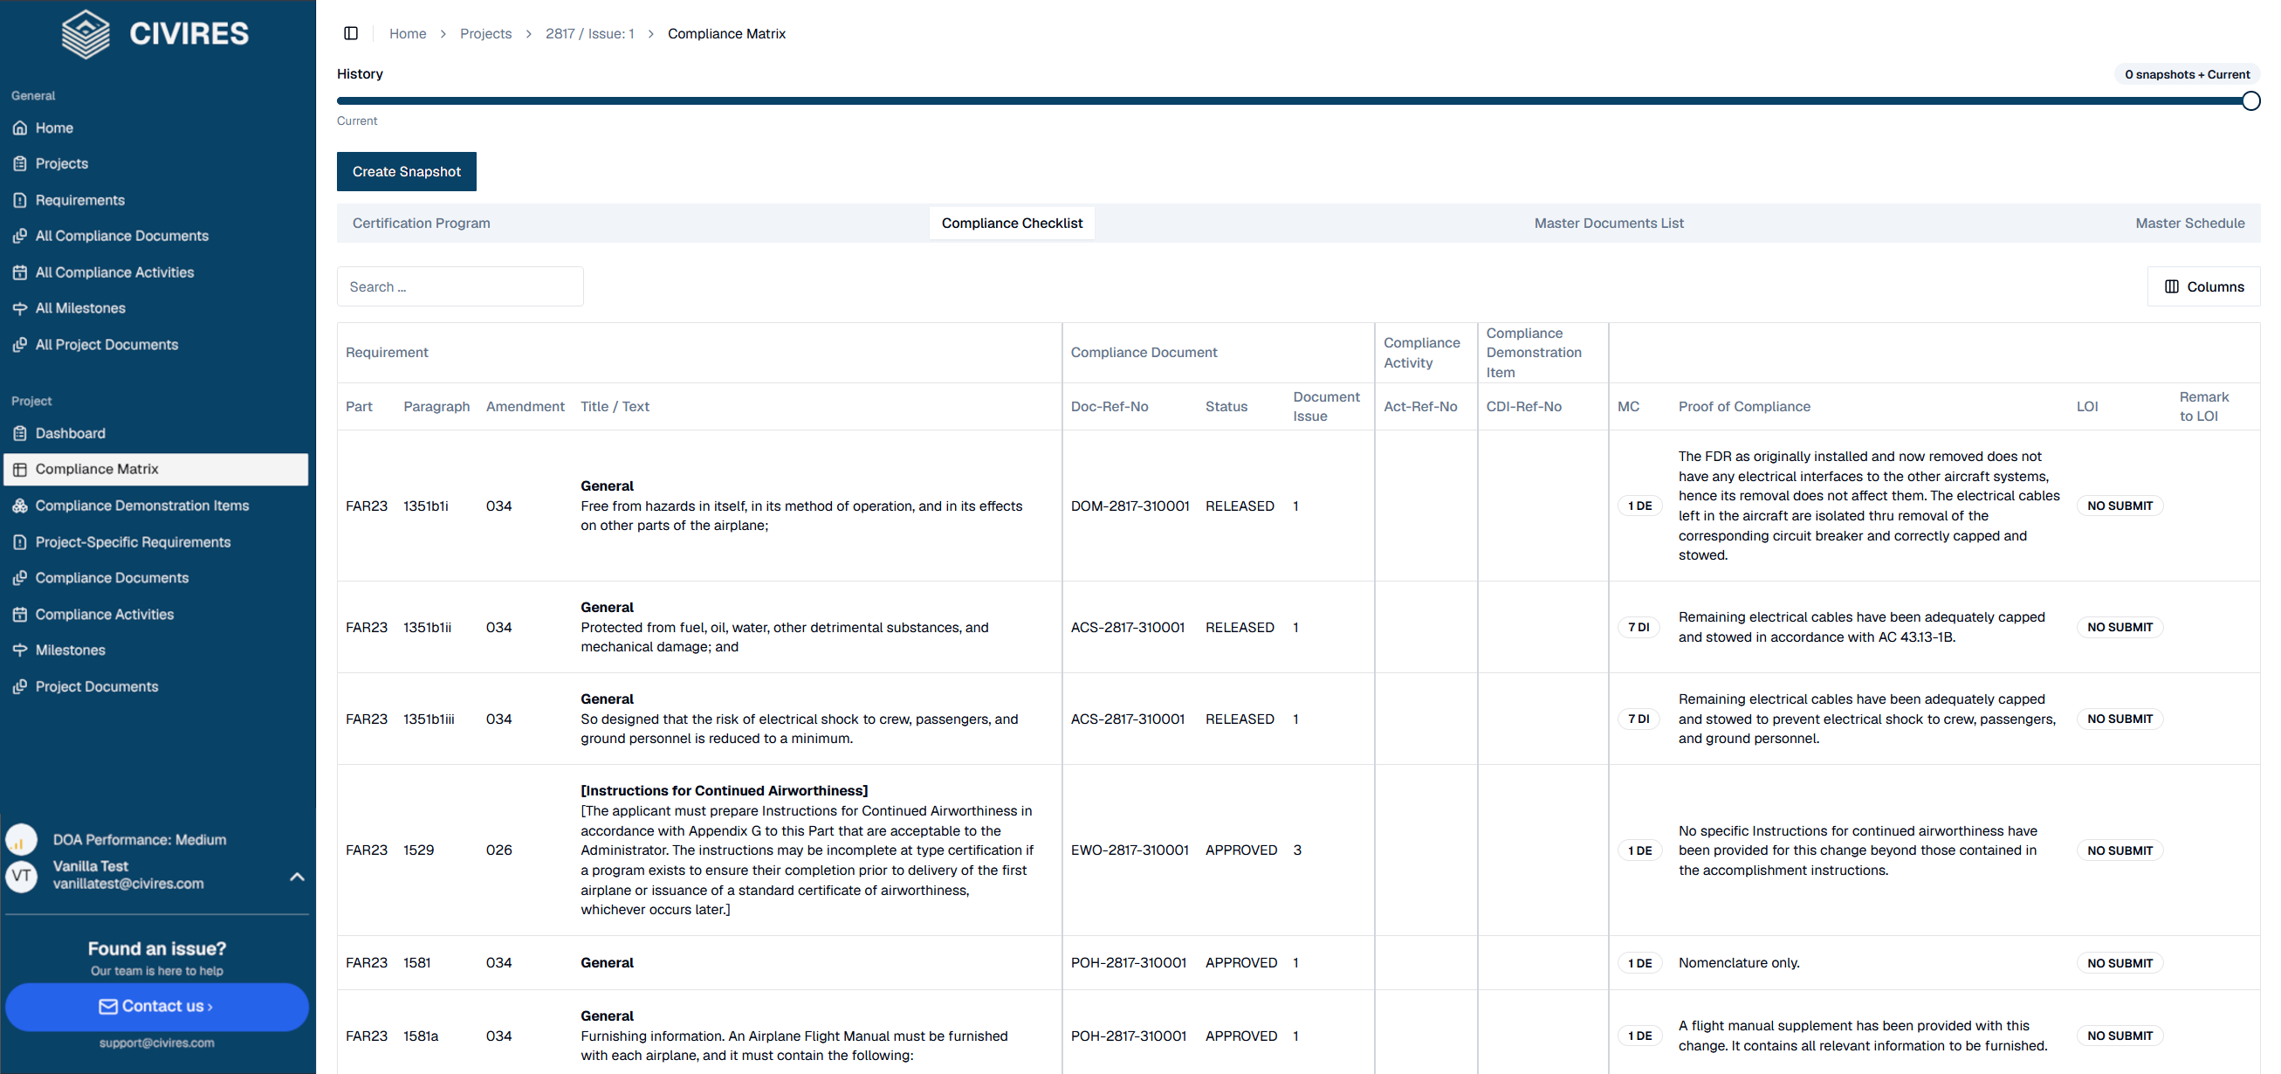This screenshot has width=2281, height=1074.
Task: Click the Project Documents icon
Action: click(19, 686)
